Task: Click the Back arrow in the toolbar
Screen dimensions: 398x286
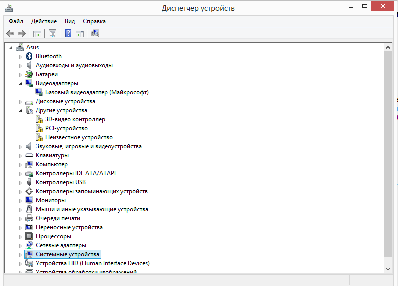Action: tap(10, 34)
